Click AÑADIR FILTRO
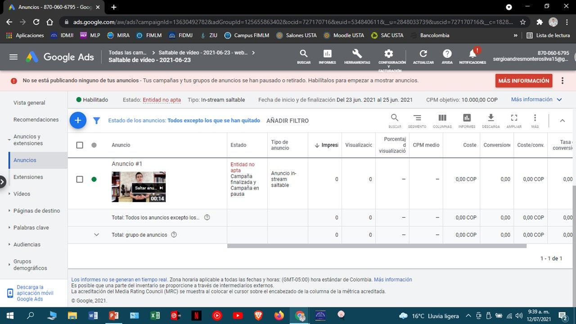Screen dimensions: 576x324 coord(288,121)
